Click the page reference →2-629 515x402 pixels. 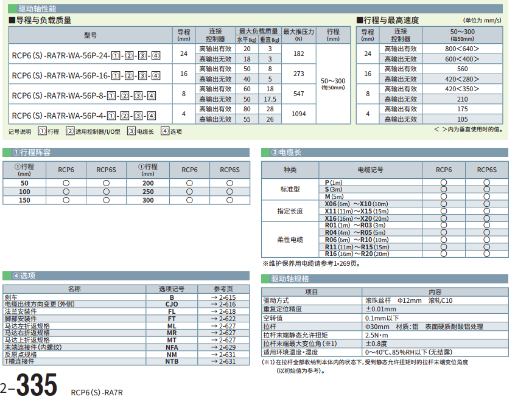223,347
